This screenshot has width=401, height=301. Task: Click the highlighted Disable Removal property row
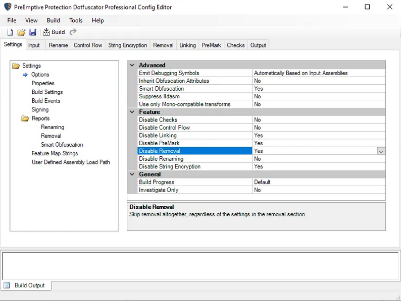click(195, 151)
